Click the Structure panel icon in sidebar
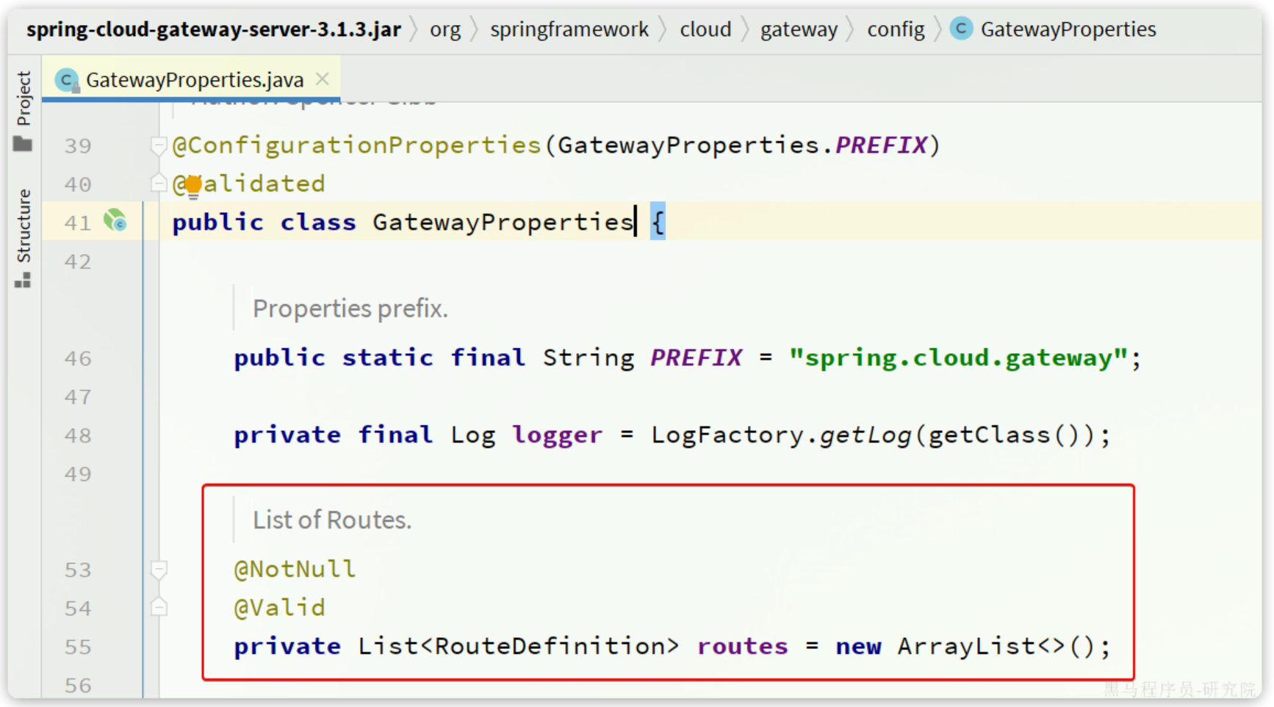 pos(23,280)
